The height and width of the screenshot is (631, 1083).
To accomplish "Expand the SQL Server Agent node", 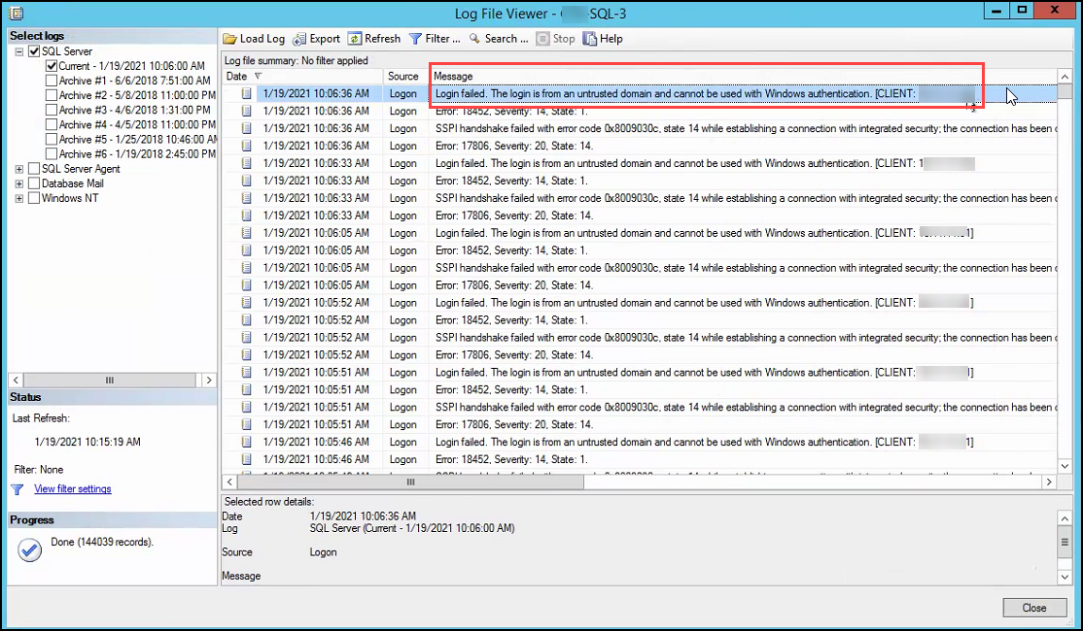I will pyautogui.click(x=19, y=169).
